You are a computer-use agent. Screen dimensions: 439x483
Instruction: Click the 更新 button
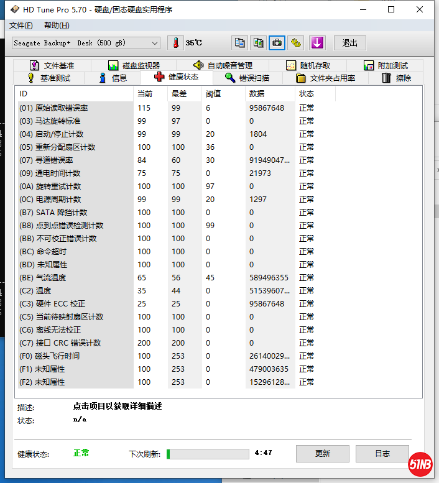322,454
